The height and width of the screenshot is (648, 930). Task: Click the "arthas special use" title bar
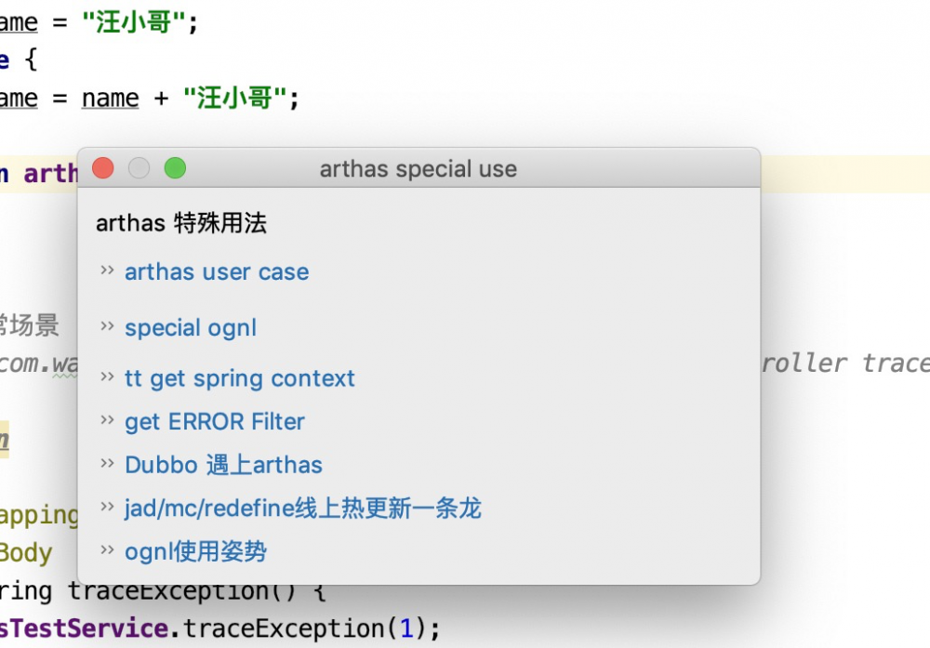pos(418,169)
